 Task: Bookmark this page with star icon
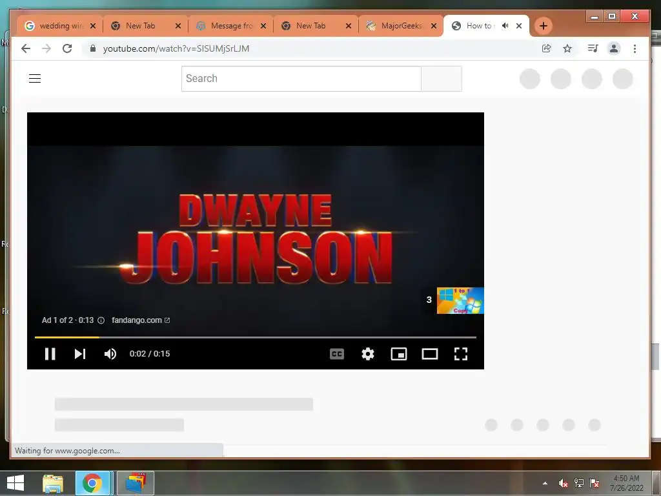click(x=567, y=48)
